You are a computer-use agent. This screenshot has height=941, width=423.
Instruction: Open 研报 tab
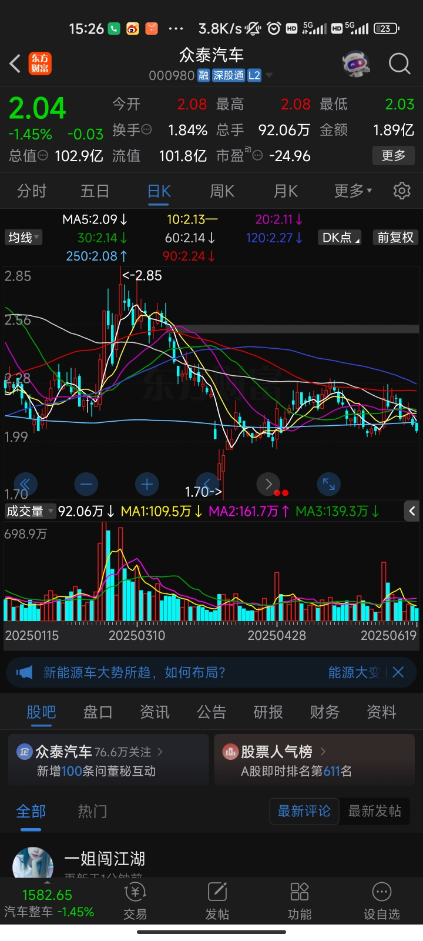coord(268,712)
